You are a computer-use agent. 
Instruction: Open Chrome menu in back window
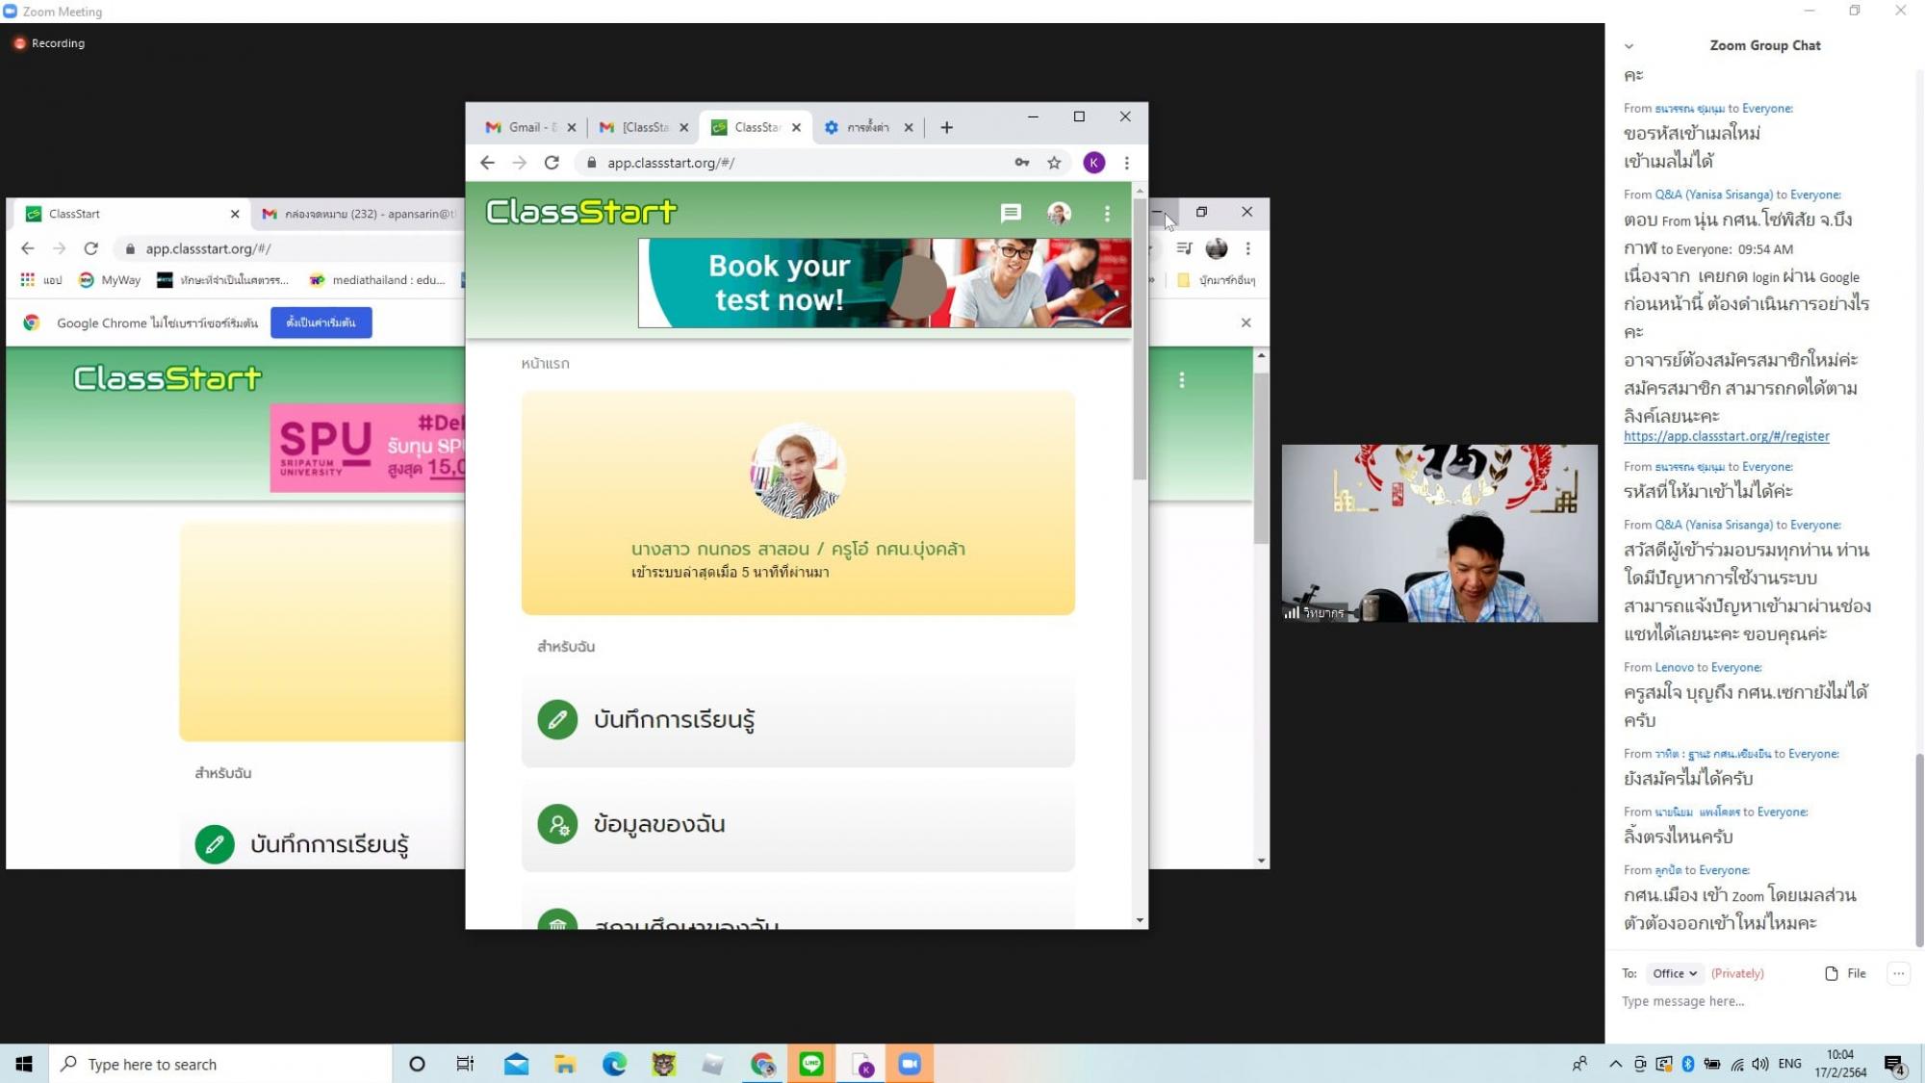[1248, 248]
